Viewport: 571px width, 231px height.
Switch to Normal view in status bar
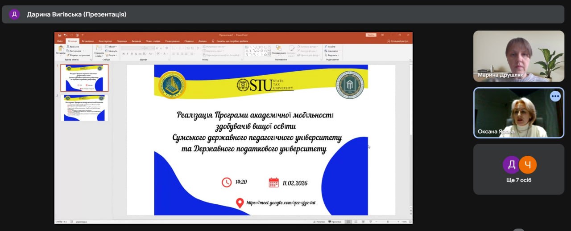pos(348,221)
